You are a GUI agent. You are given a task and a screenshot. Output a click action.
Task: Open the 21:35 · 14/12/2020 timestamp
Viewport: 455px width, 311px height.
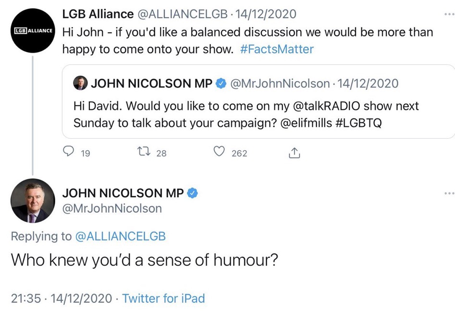[x=61, y=298]
